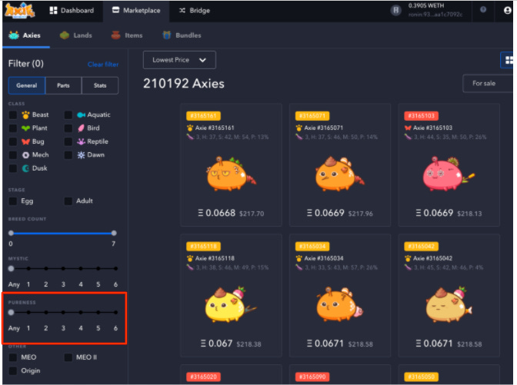Check the Egg stage checkbox
The width and height of the screenshot is (517, 385).
13,201
